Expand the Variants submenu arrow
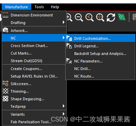The height and width of the screenshot is (126, 136). 64,114
